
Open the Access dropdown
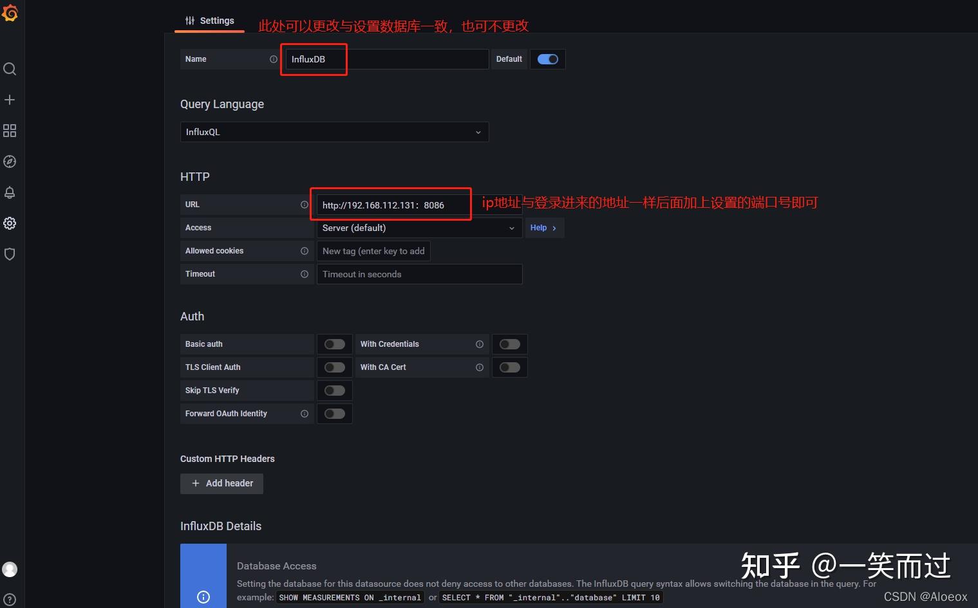tap(418, 228)
